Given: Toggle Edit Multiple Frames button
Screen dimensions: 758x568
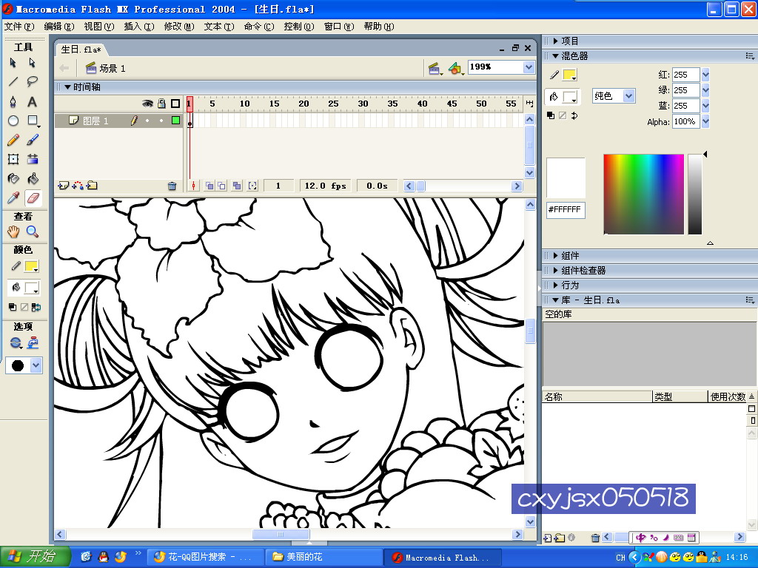Looking at the screenshot, I should [x=236, y=186].
